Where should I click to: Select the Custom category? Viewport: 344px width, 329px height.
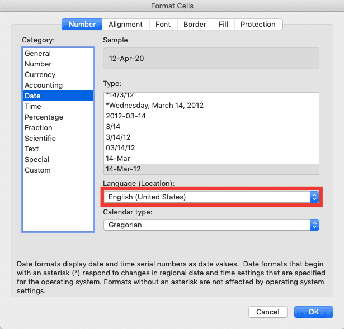(58, 170)
